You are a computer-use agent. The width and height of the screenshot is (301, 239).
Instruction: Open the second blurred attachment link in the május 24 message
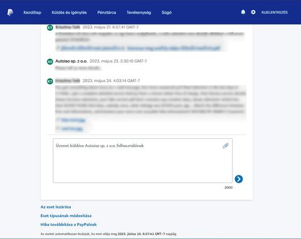72,129
